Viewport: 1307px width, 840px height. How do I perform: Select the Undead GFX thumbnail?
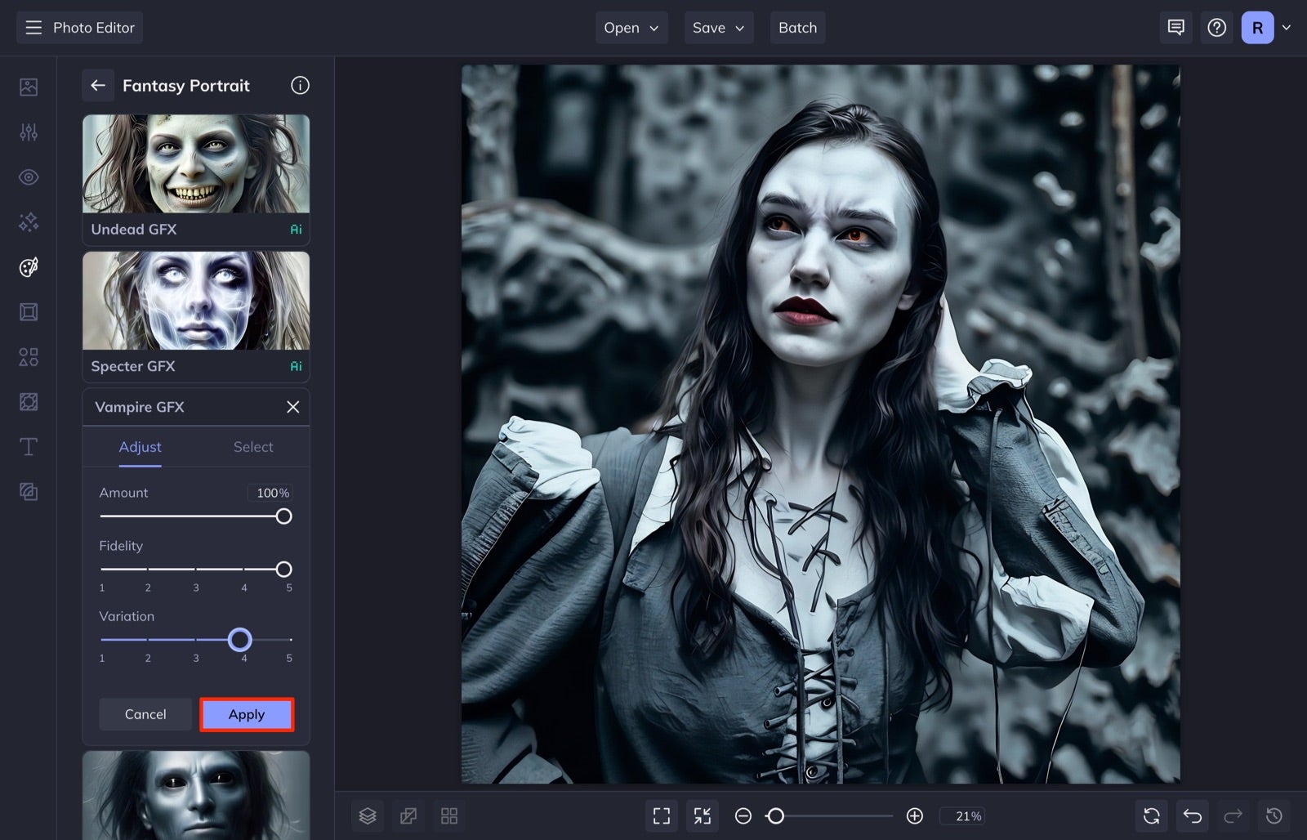(x=195, y=163)
